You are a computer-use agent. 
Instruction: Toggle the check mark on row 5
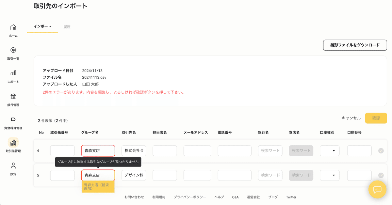point(381,175)
